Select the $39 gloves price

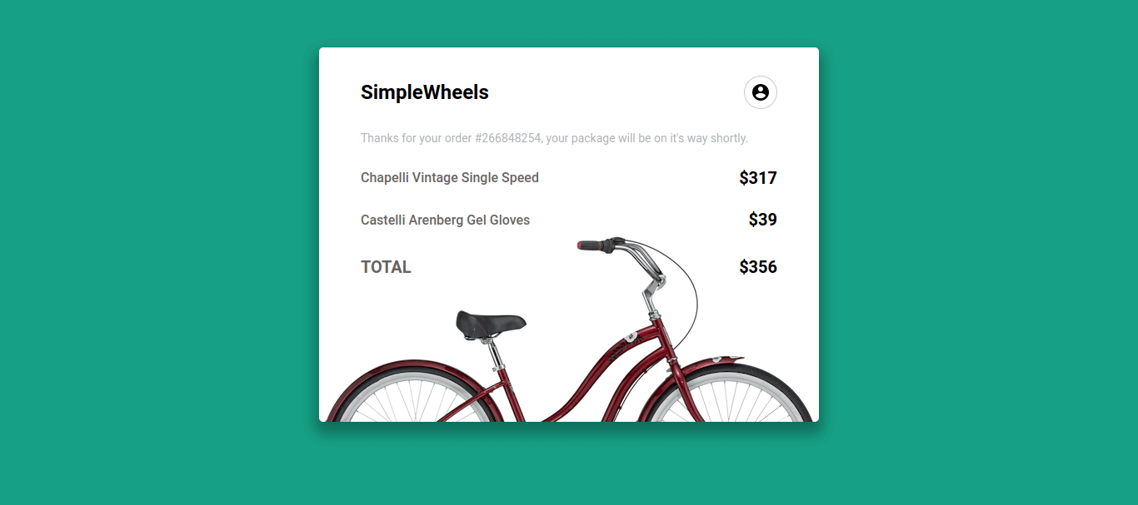pyautogui.click(x=763, y=220)
